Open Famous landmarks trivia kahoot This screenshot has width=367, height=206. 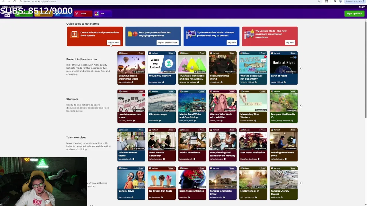point(223,183)
